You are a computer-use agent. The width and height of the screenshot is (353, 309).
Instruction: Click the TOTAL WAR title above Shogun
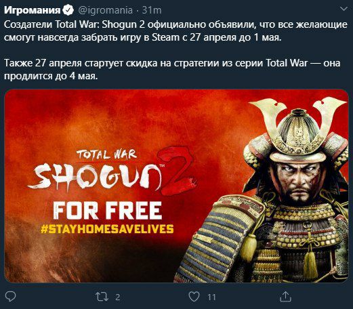tap(106, 154)
